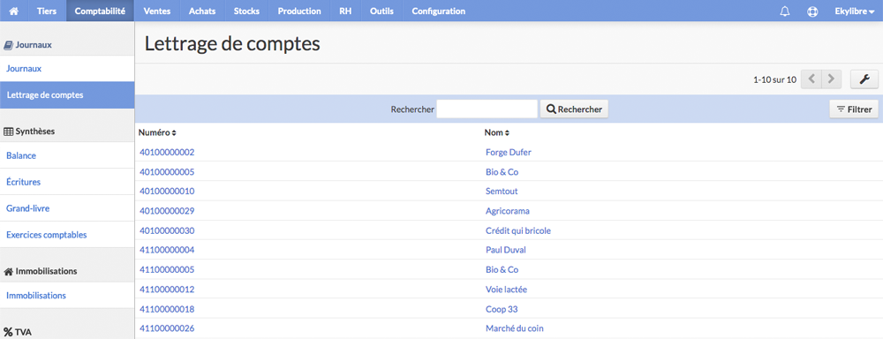Image resolution: width=883 pixels, height=339 pixels.
Task: Open the Outils menu
Action: click(x=381, y=11)
